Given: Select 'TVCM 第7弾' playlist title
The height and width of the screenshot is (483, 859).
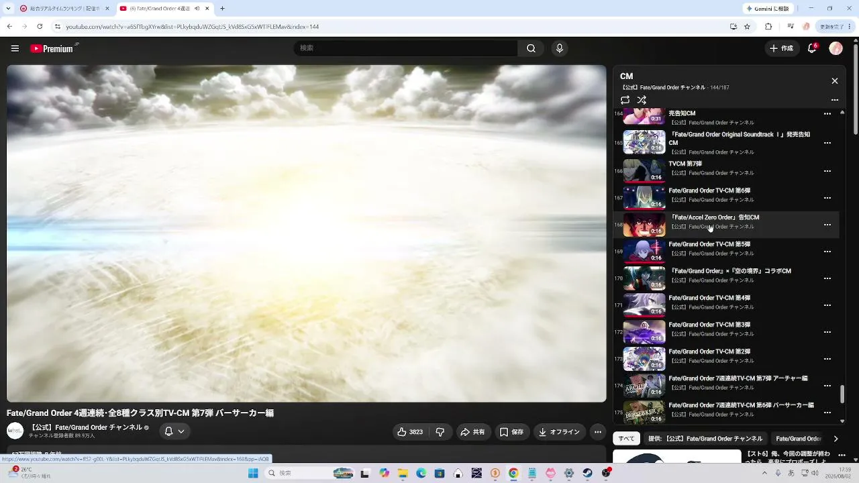Looking at the screenshot, I should pos(685,164).
